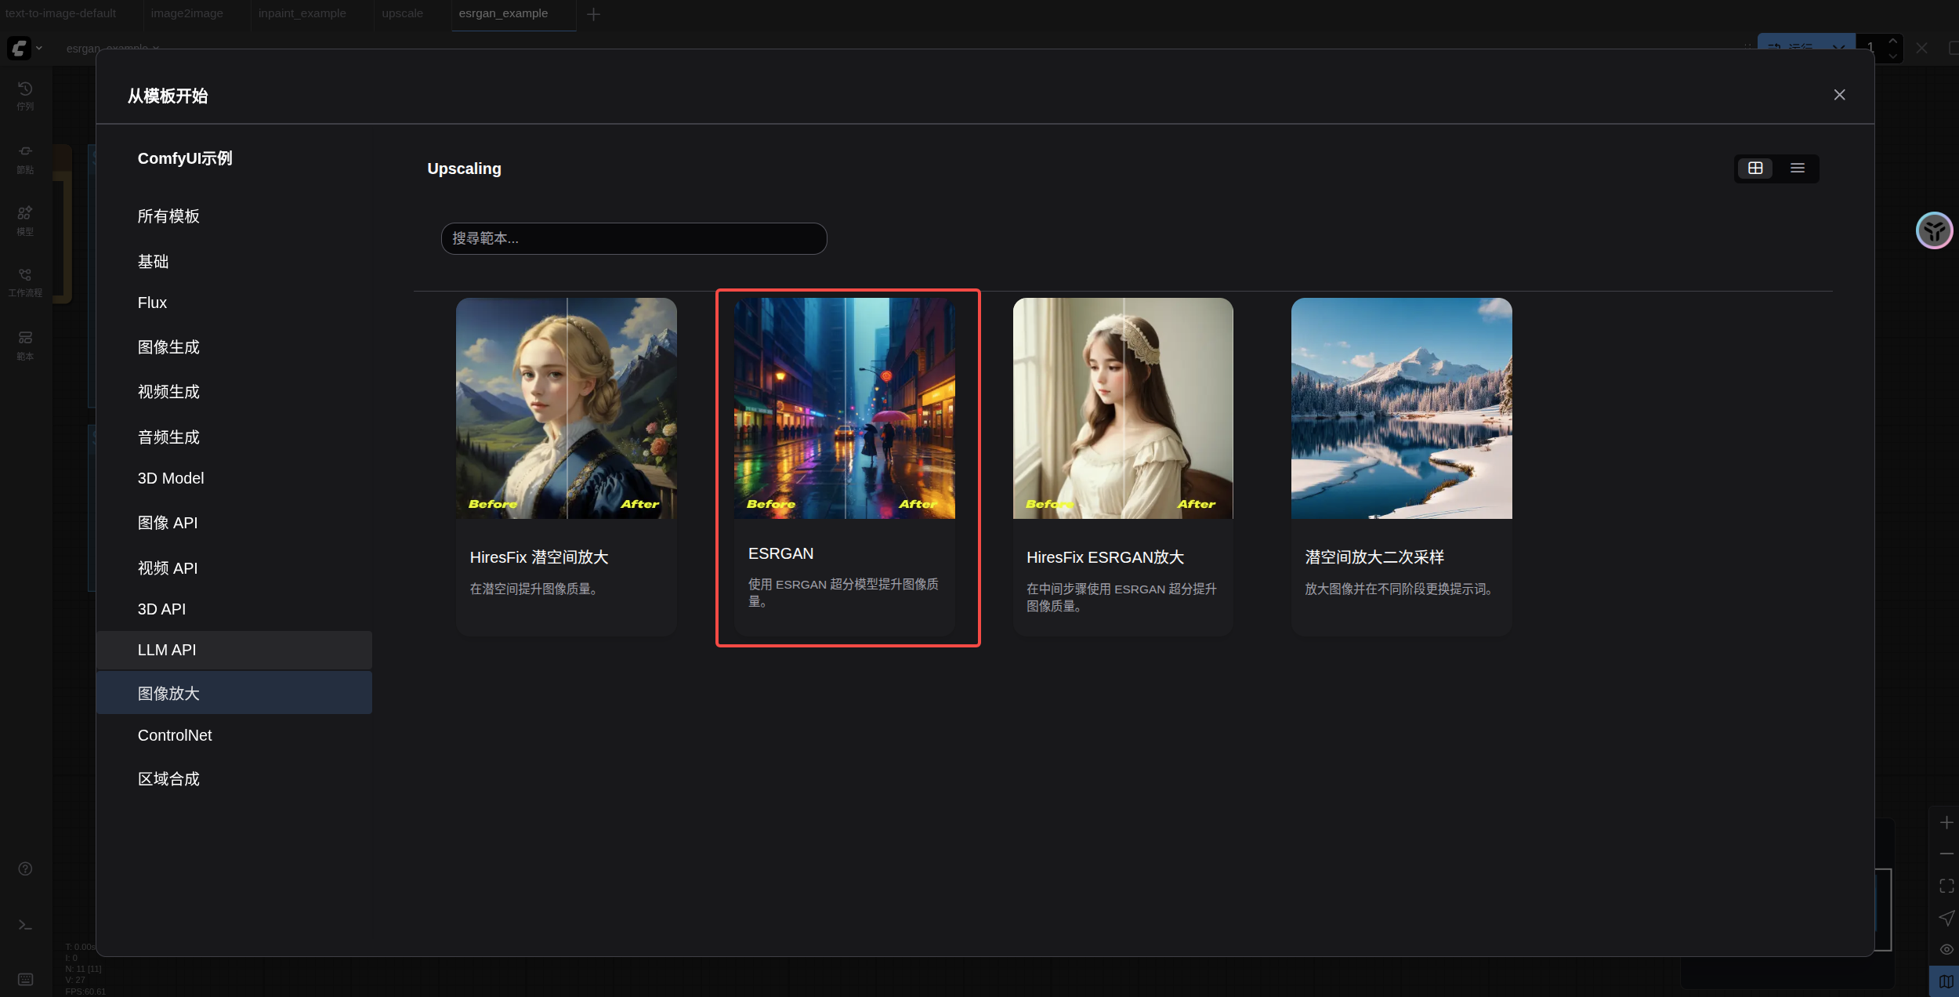This screenshot has width=1959, height=997.
Task: Select LLM API category
Action: [234, 650]
